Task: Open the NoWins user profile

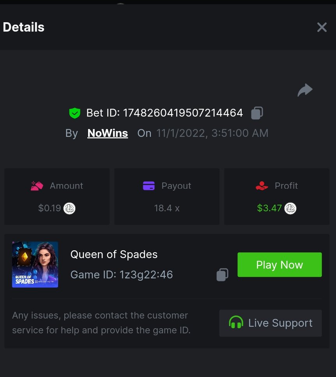Action: coord(108,133)
